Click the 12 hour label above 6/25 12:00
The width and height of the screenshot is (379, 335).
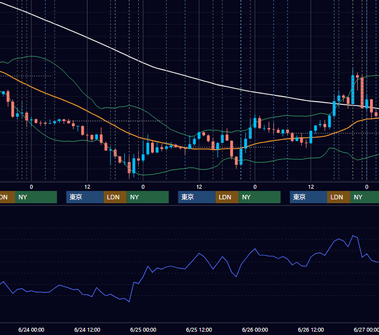[199, 187]
